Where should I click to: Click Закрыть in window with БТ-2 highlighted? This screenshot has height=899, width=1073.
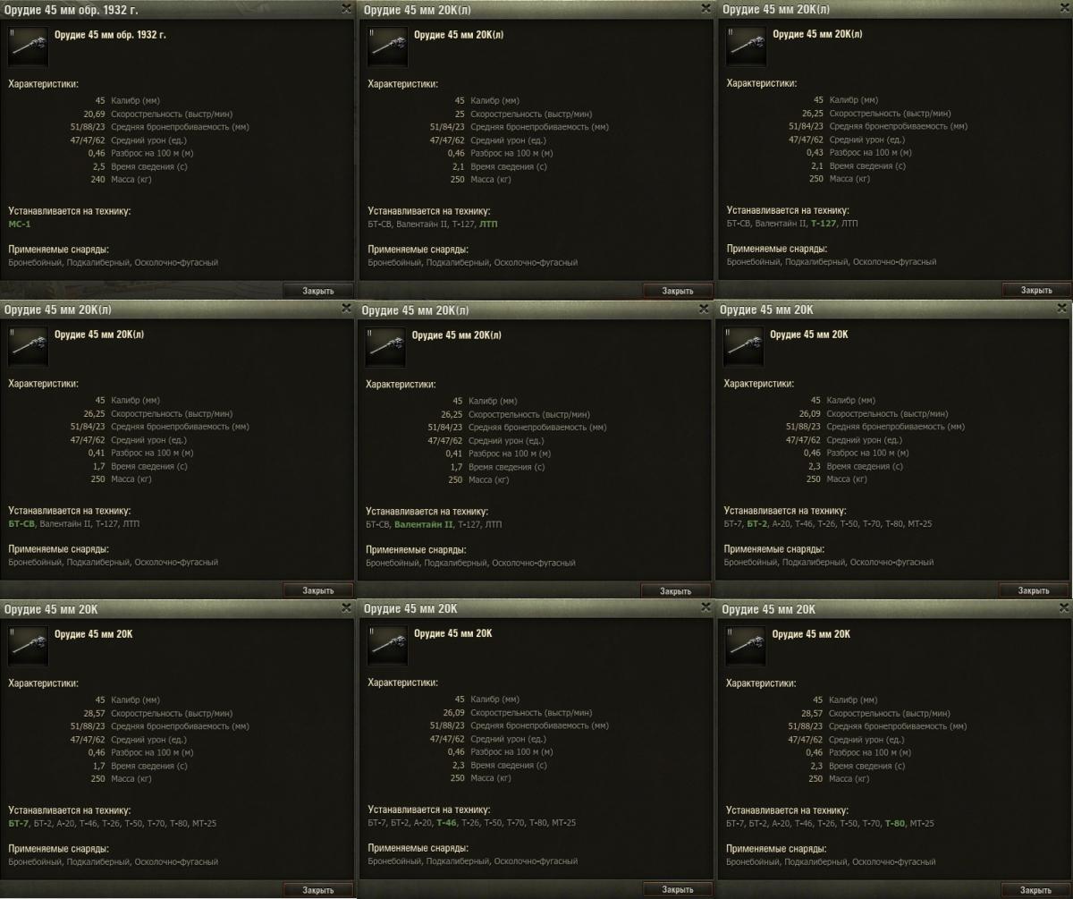1034,590
